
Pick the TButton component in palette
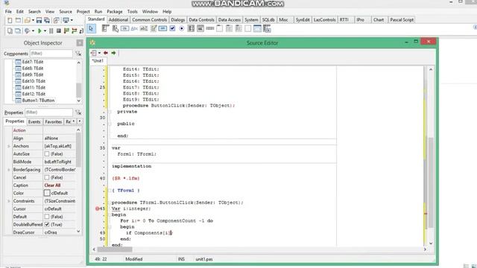click(124, 28)
